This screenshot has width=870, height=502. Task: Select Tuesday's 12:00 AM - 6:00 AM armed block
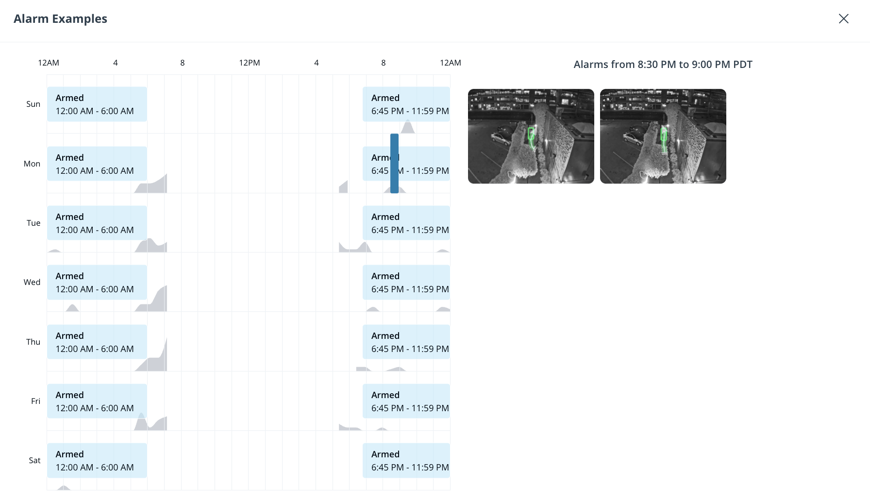[x=97, y=223]
